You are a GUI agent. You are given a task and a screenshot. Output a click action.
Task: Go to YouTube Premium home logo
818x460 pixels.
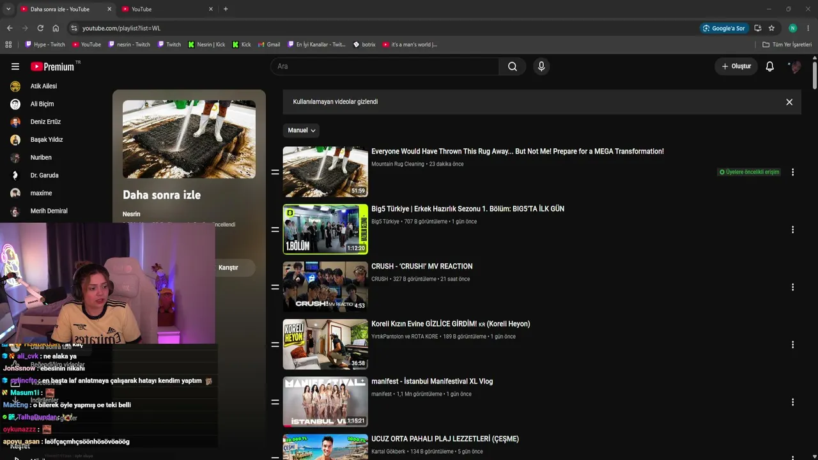pyautogui.click(x=52, y=66)
